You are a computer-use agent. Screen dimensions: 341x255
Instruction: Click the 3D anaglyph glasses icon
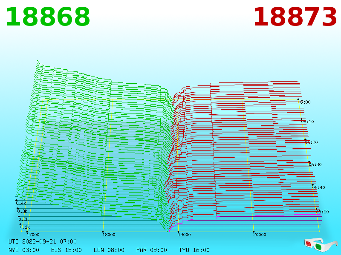click(x=321, y=245)
